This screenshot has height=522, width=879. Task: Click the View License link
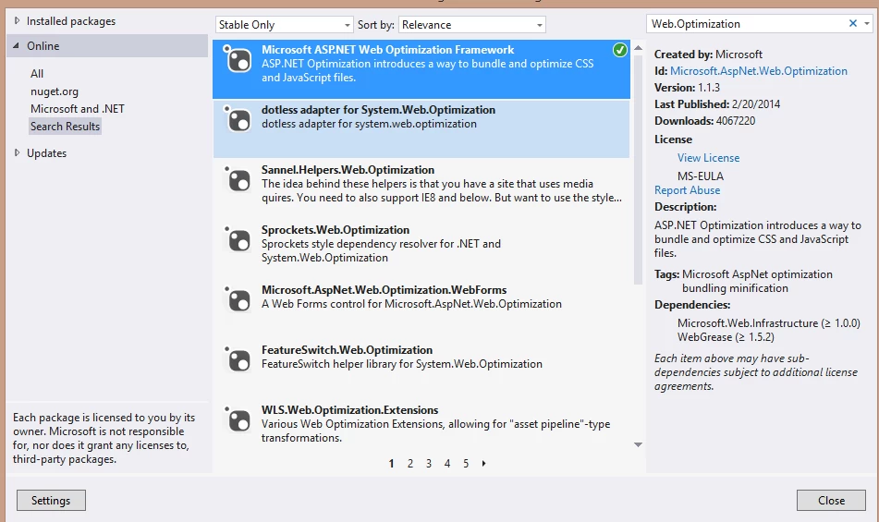point(709,158)
